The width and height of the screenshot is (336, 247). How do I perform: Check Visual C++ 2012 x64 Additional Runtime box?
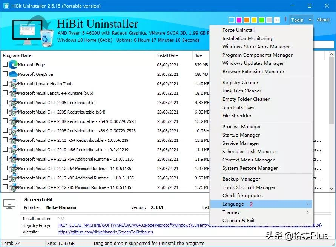(x=5, y=158)
